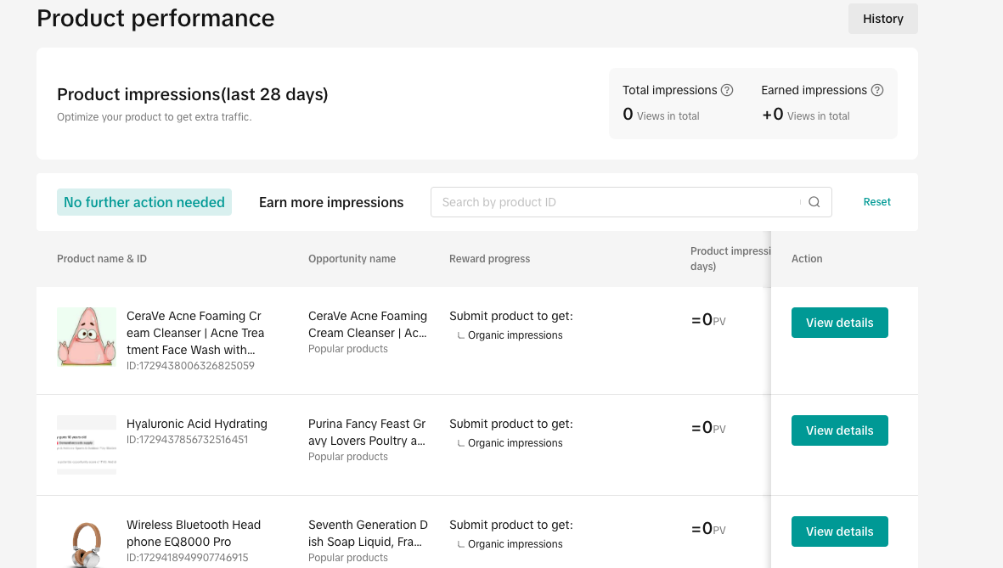The width and height of the screenshot is (1003, 568).
Task: Open Hyaluronic Acid Hydrating product name
Action: tap(197, 424)
